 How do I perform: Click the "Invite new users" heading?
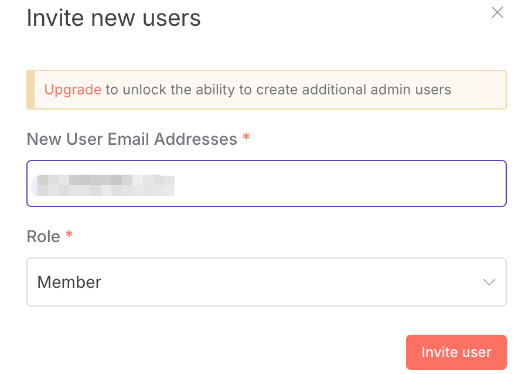pos(114,18)
